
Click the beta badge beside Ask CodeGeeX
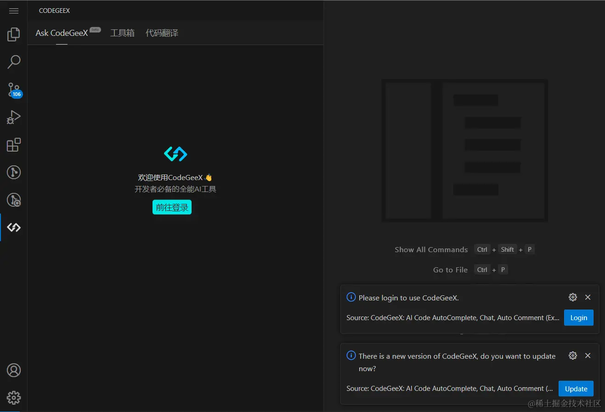(x=95, y=30)
